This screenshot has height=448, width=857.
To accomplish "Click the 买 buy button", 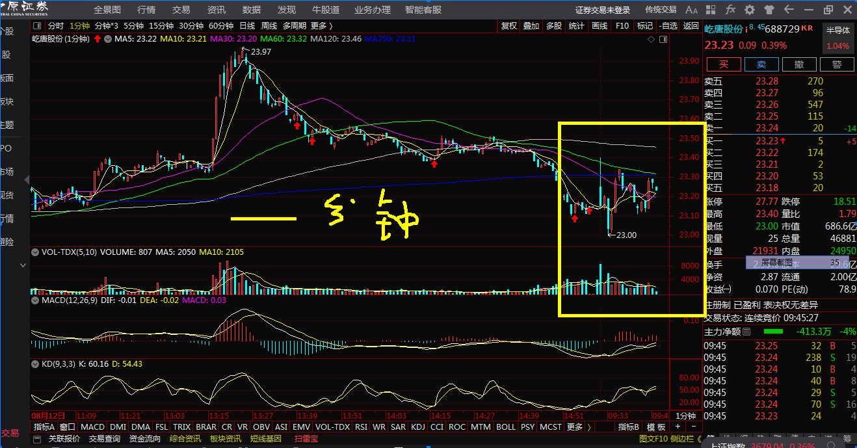I will coord(724,64).
